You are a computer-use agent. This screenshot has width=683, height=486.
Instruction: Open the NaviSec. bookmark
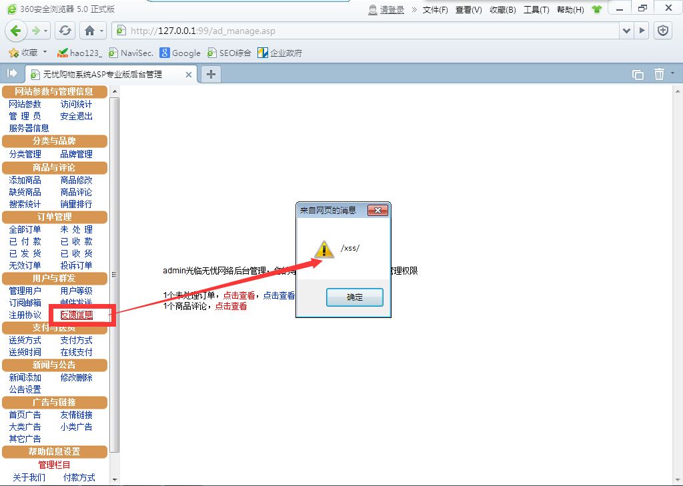tap(131, 53)
